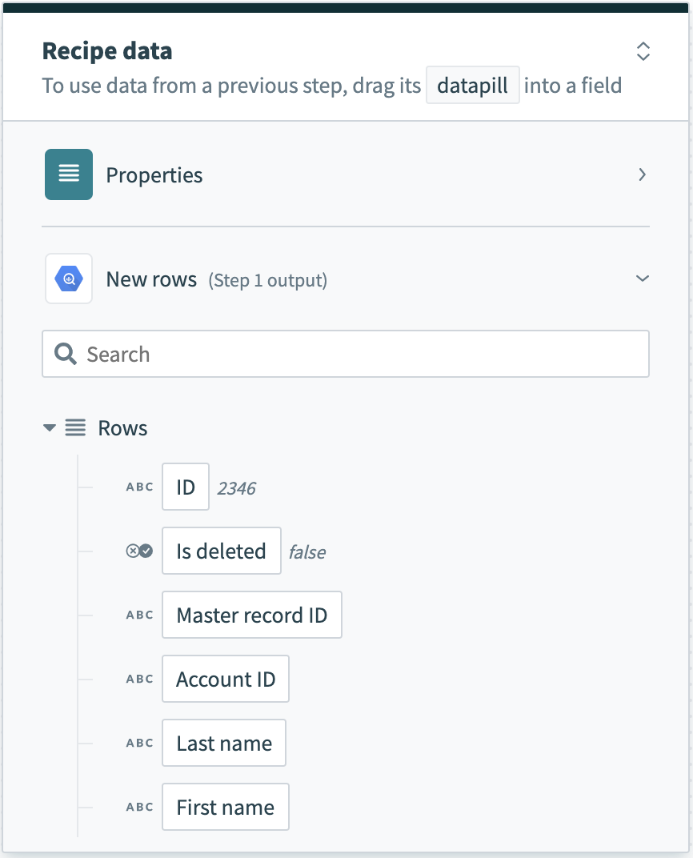The height and width of the screenshot is (858, 693).
Task: Click the ABC icon beside Account ID
Action: pyautogui.click(x=138, y=678)
